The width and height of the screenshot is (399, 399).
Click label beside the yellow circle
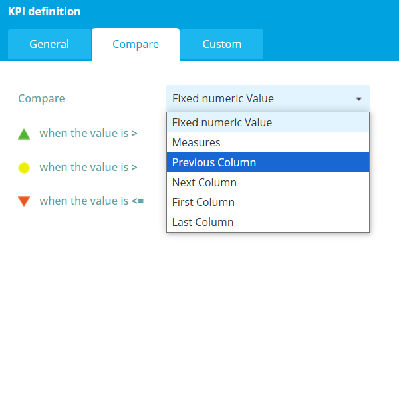tap(88, 167)
